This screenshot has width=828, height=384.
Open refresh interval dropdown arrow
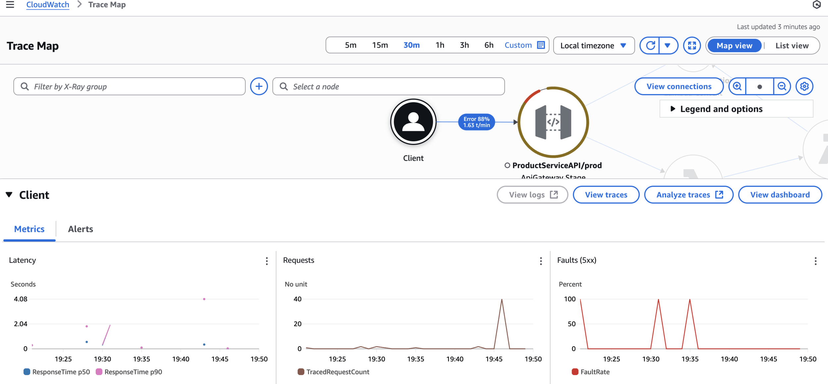(667, 45)
